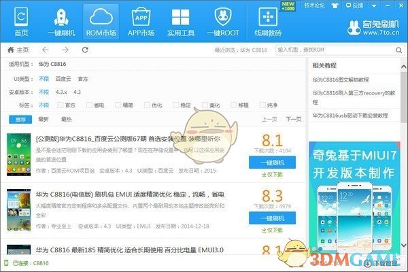The height and width of the screenshot is (272, 408).
Task: Filter UI类型 by 官方
Action: click(83, 79)
